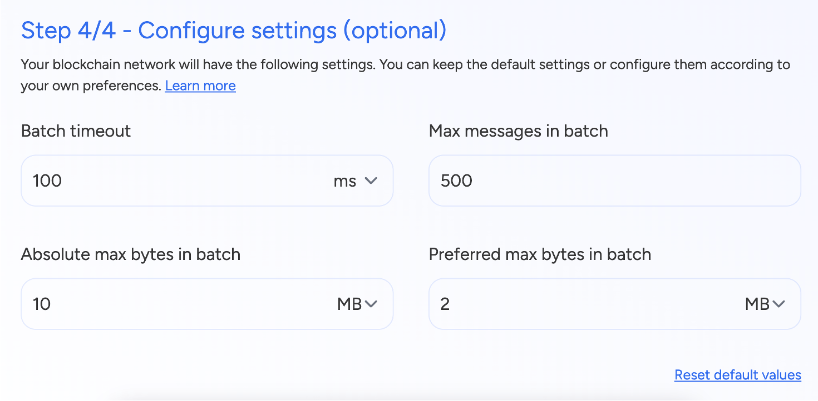The image size is (818, 401).
Task: Select the Batch timeout value field
Action: point(167,181)
